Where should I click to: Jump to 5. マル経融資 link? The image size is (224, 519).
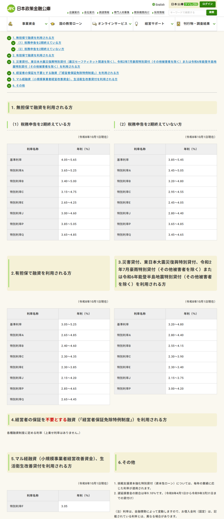tap(65, 79)
